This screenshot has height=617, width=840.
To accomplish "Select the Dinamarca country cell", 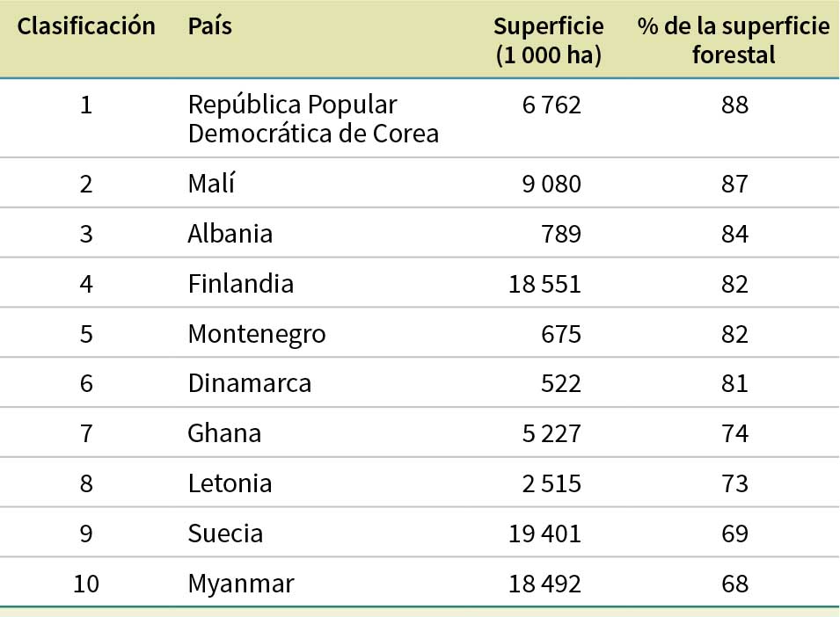I will coord(249,384).
